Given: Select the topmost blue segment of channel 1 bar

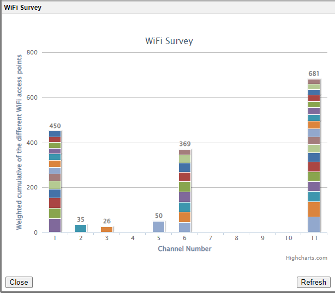Looking at the screenshot, I should tap(55, 134).
